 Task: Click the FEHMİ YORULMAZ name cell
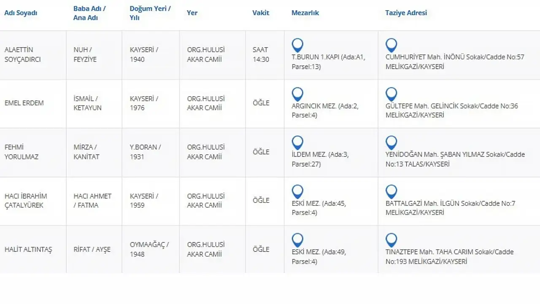pos(21,152)
